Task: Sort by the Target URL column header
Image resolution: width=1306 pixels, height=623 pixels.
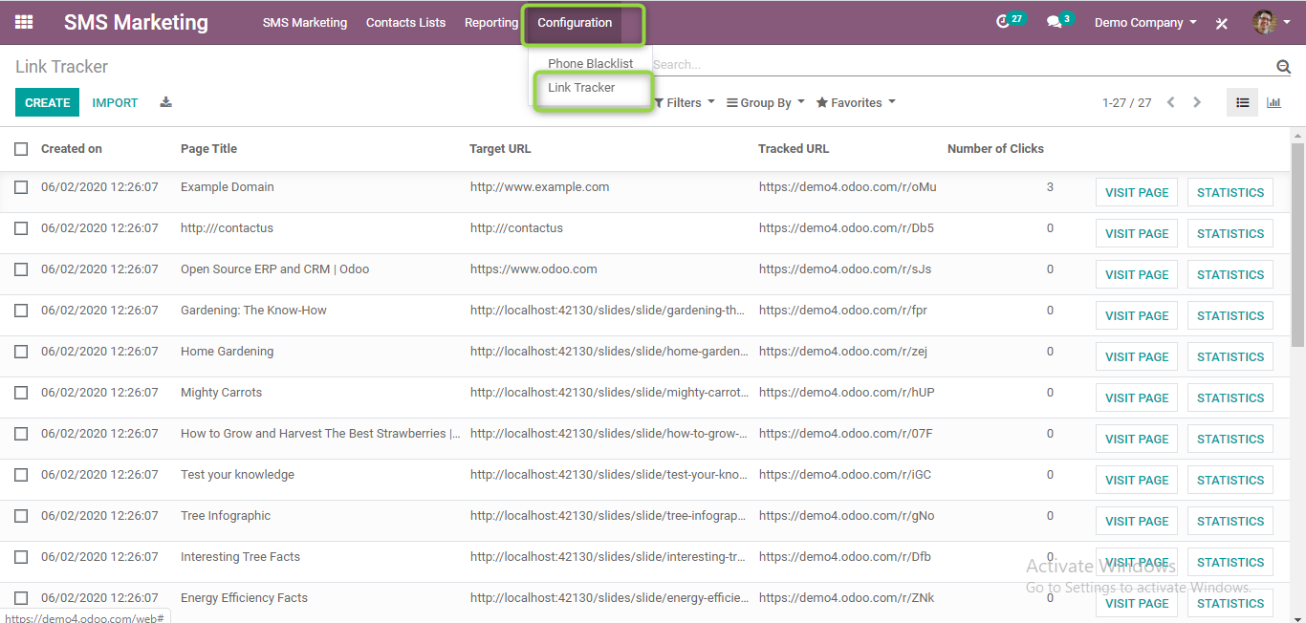Action: [x=500, y=149]
